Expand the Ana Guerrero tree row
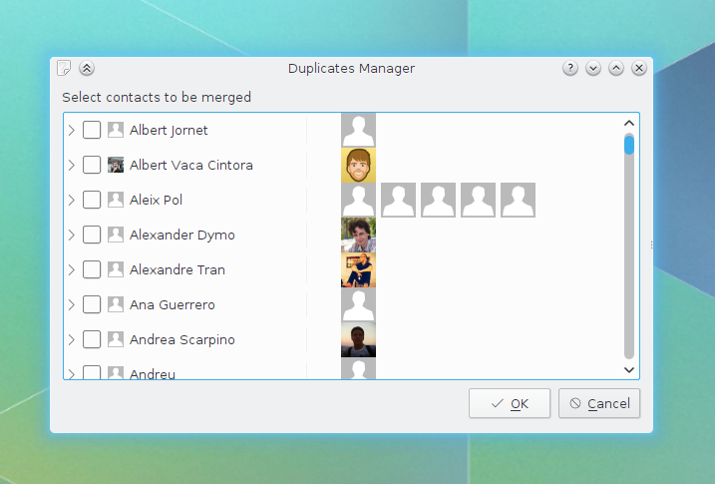Screen dimensions: 715x484 pyautogui.click(x=72, y=304)
